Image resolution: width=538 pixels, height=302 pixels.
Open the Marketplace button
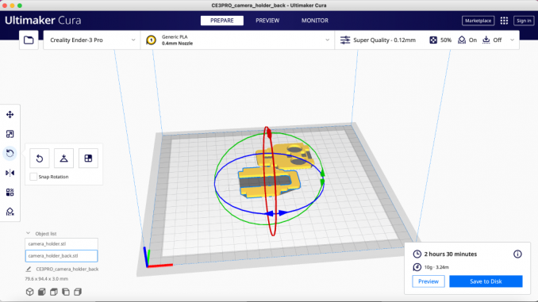tap(478, 21)
